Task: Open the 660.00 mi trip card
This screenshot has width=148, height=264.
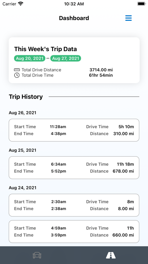Action: click(x=74, y=231)
